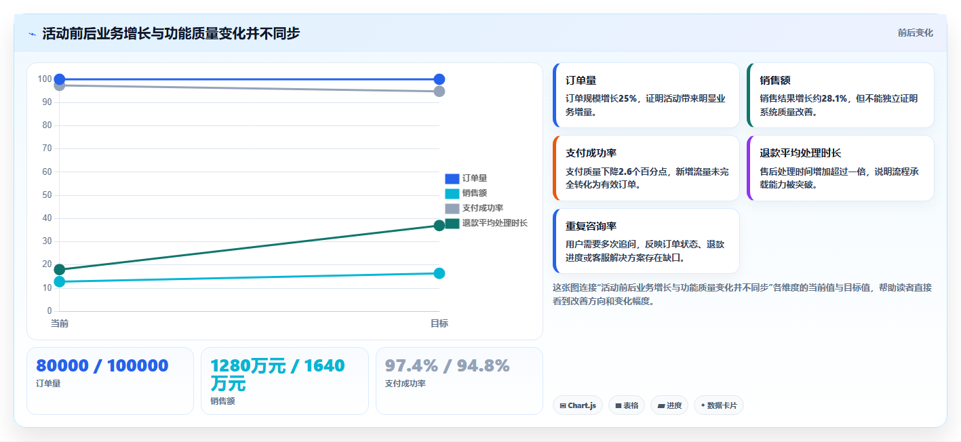Click the 1280万元 / 1640万元 value
The height and width of the screenshot is (442, 961).
(x=277, y=375)
